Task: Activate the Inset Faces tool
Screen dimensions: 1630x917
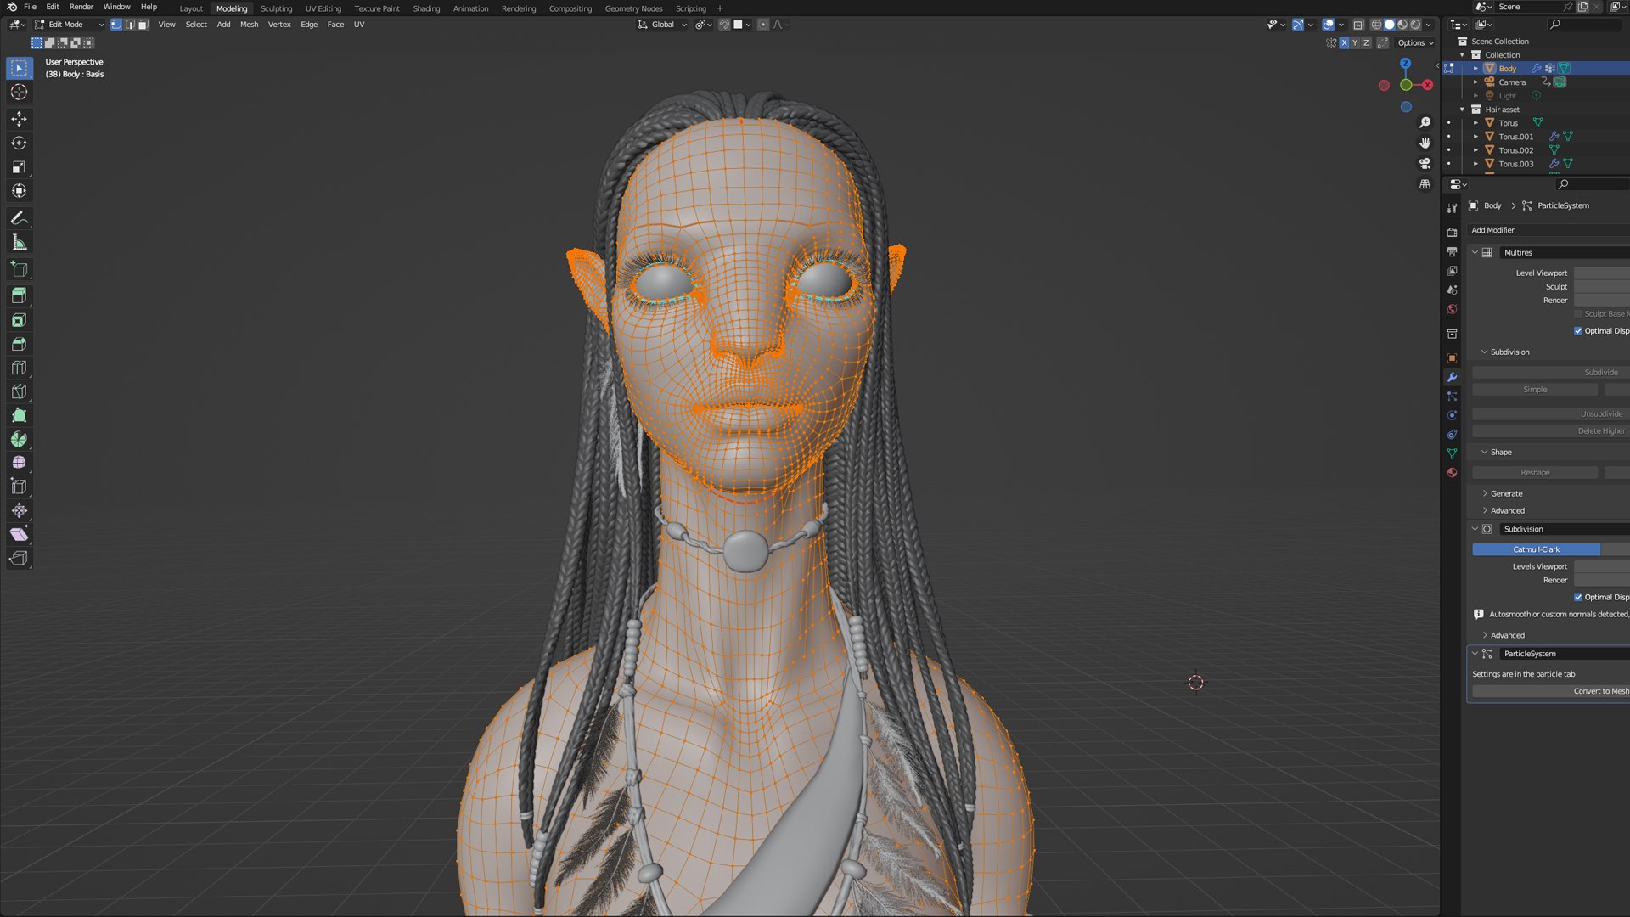Action: pyautogui.click(x=19, y=320)
